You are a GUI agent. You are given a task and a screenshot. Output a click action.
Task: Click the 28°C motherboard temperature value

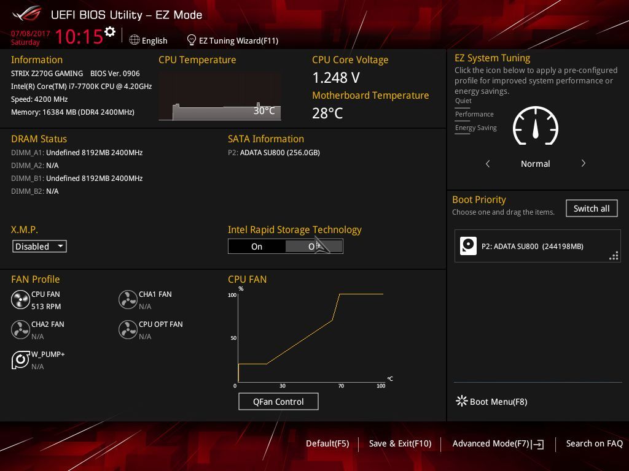point(327,113)
